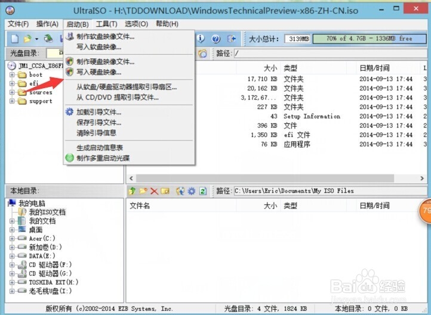Expand the 我的文档 tree node
The width and height of the screenshot is (431, 315).
(x=12, y=221)
